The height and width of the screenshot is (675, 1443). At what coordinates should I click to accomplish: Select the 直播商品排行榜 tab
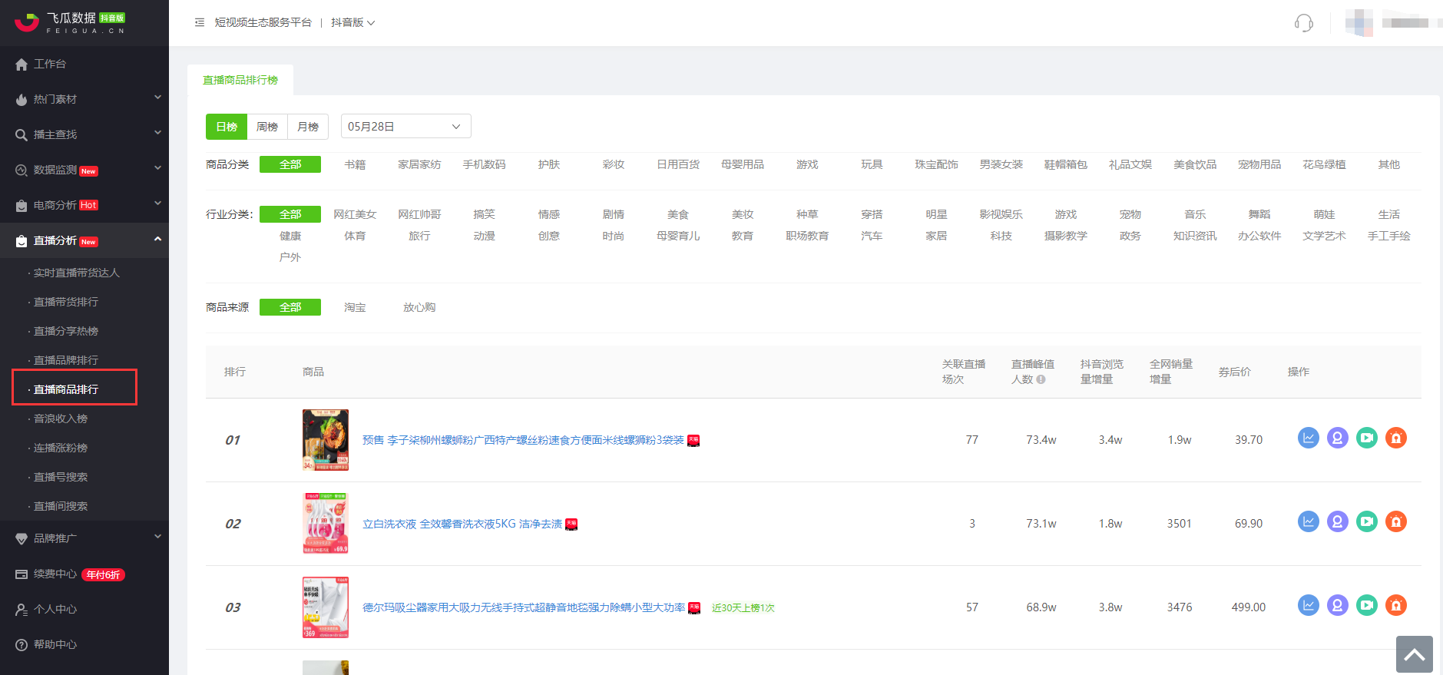(x=240, y=80)
